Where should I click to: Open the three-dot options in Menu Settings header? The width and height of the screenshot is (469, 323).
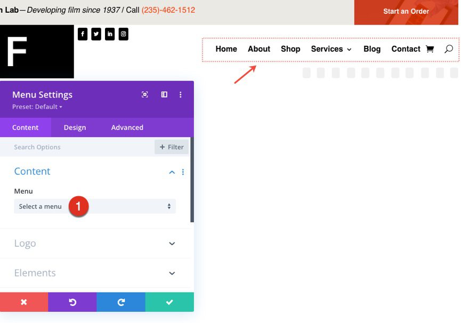pyautogui.click(x=180, y=94)
